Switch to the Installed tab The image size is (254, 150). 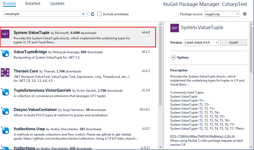(x=32, y=3)
